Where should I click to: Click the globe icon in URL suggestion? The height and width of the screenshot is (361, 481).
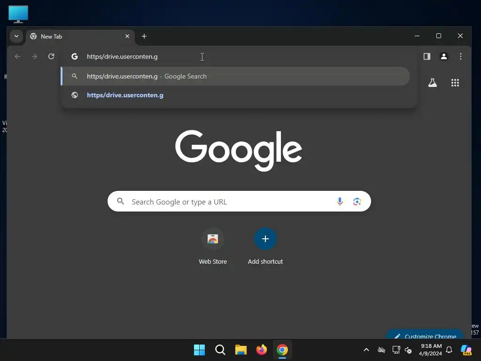[x=75, y=95]
